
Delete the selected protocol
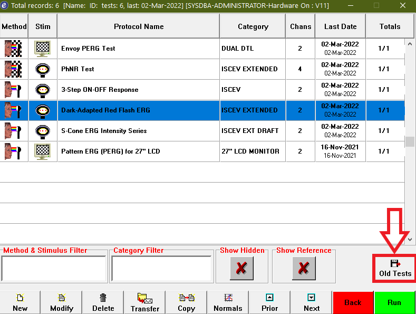pos(103,302)
